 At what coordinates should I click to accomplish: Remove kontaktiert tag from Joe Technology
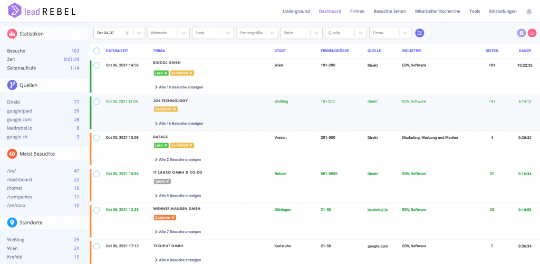[x=174, y=109]
